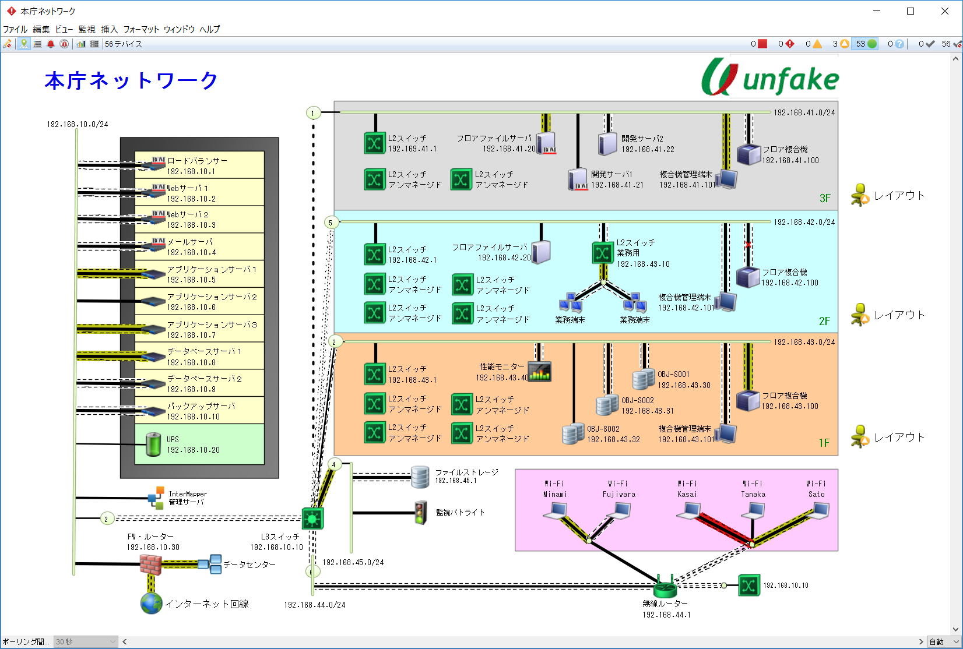Select the L3 switch device icon

click(312, 518)
